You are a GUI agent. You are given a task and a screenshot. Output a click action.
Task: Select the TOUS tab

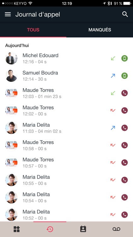[33, 30]
